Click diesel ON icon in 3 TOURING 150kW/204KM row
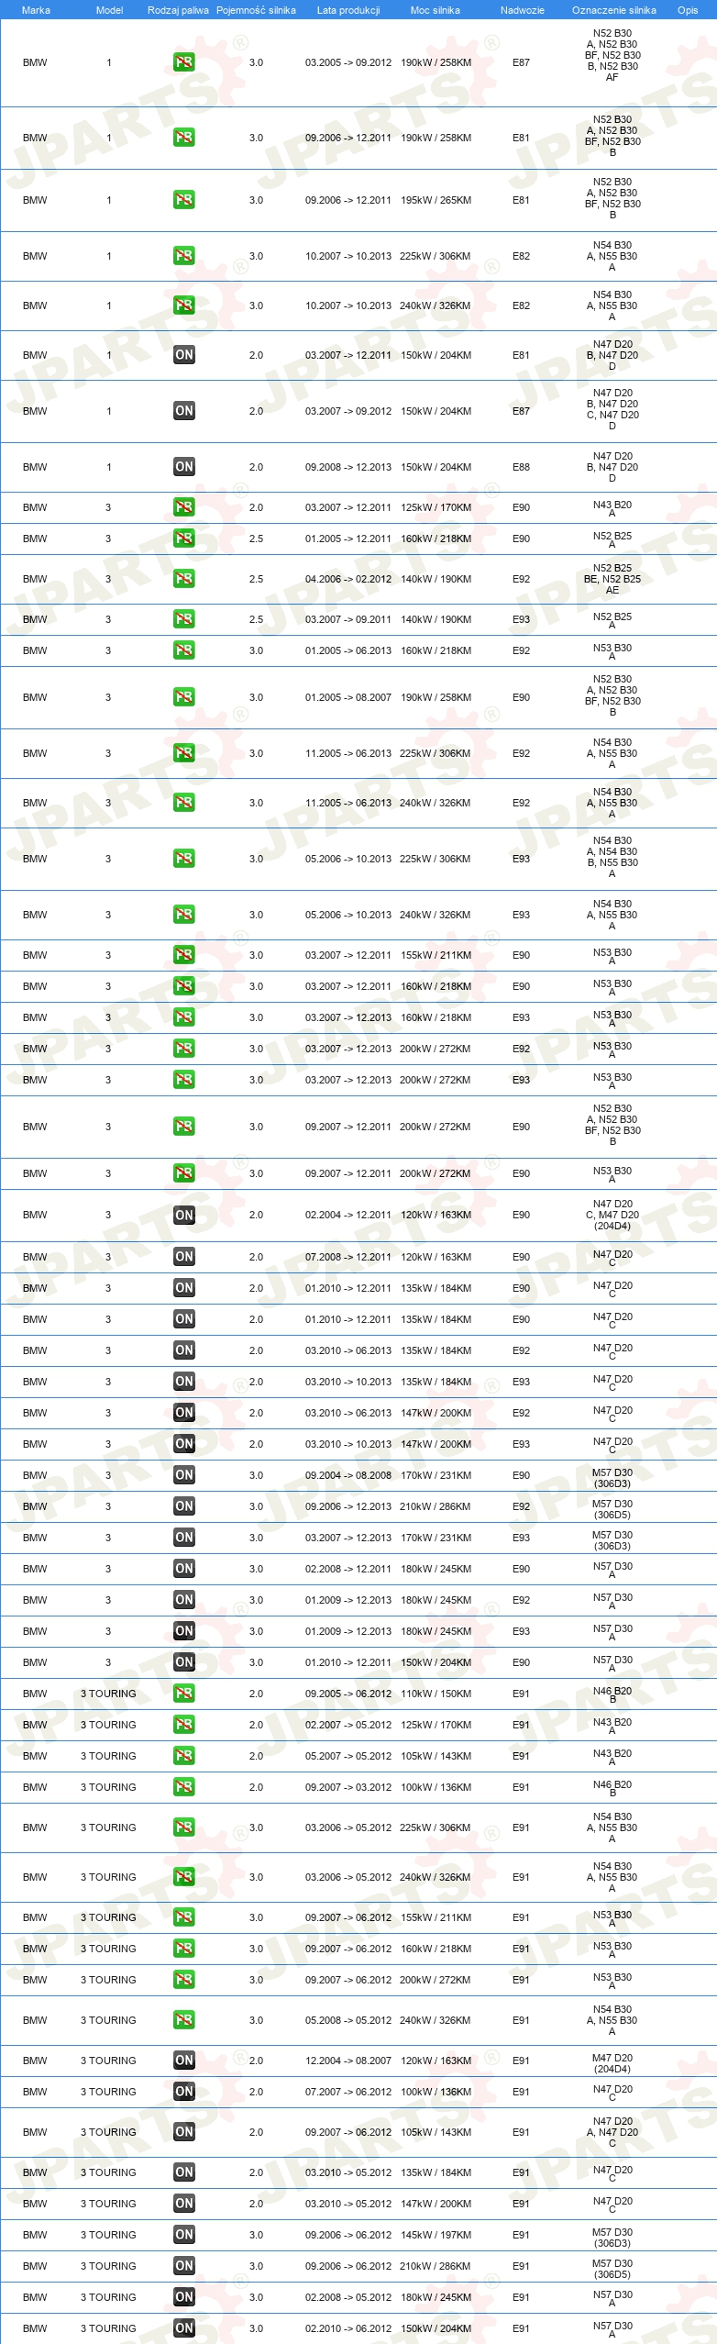Viewport: 717px width, 2344px height. (x=184, y=2328)
